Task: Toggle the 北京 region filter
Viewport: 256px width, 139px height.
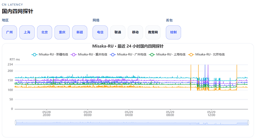Action: [45, 32]
